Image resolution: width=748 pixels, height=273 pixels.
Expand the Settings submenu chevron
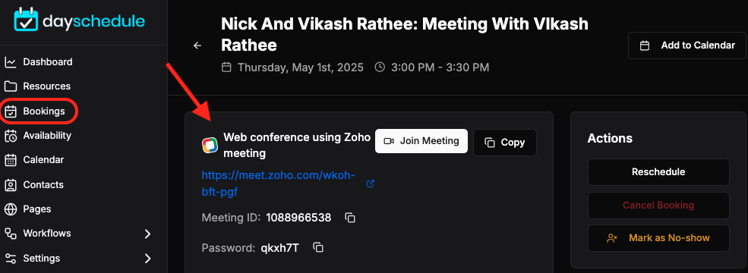coord(148,259)
